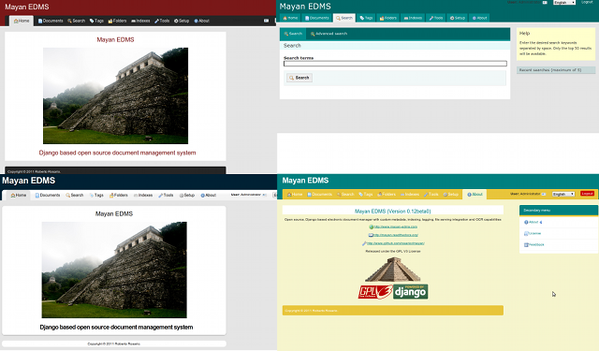599x351 pixels.
Task: Click Indexes tab in the teal search page
Action: coord(413,18)
